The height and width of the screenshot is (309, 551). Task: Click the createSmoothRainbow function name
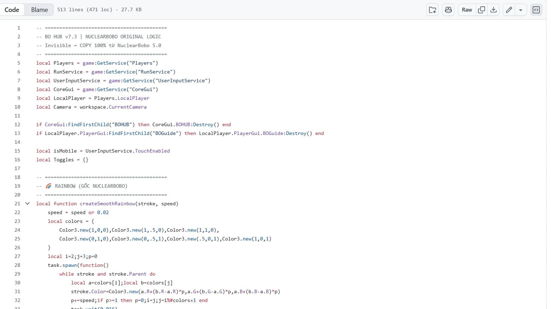[107, 204]
